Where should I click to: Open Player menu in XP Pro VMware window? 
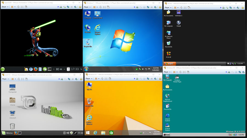tap(168, 8)
